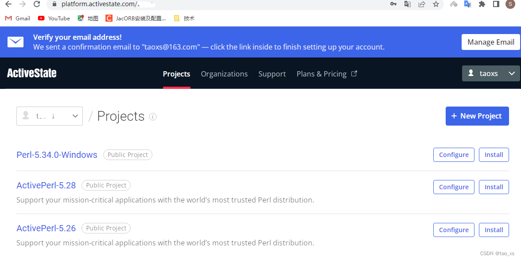Viewport: 521px width, 260px height.
Task: Click the ActivePerl-5.28 description text
Action: pyautogui.click(x=165, y=200)
